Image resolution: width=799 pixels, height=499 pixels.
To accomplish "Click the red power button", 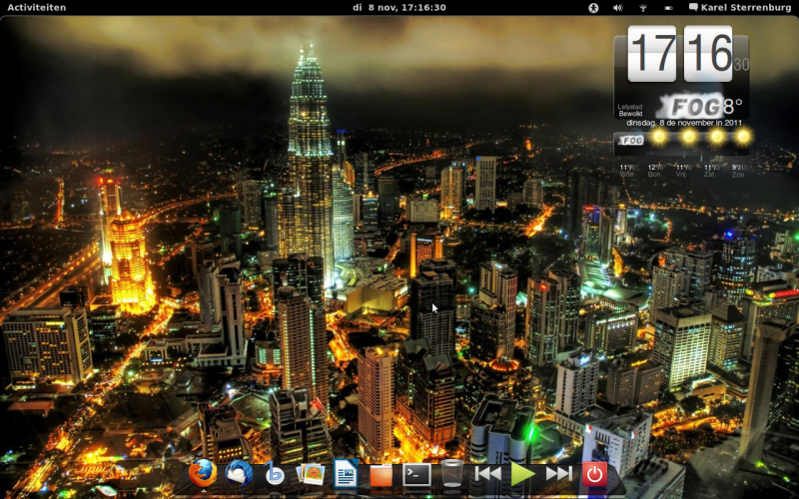I will (594, 474).
